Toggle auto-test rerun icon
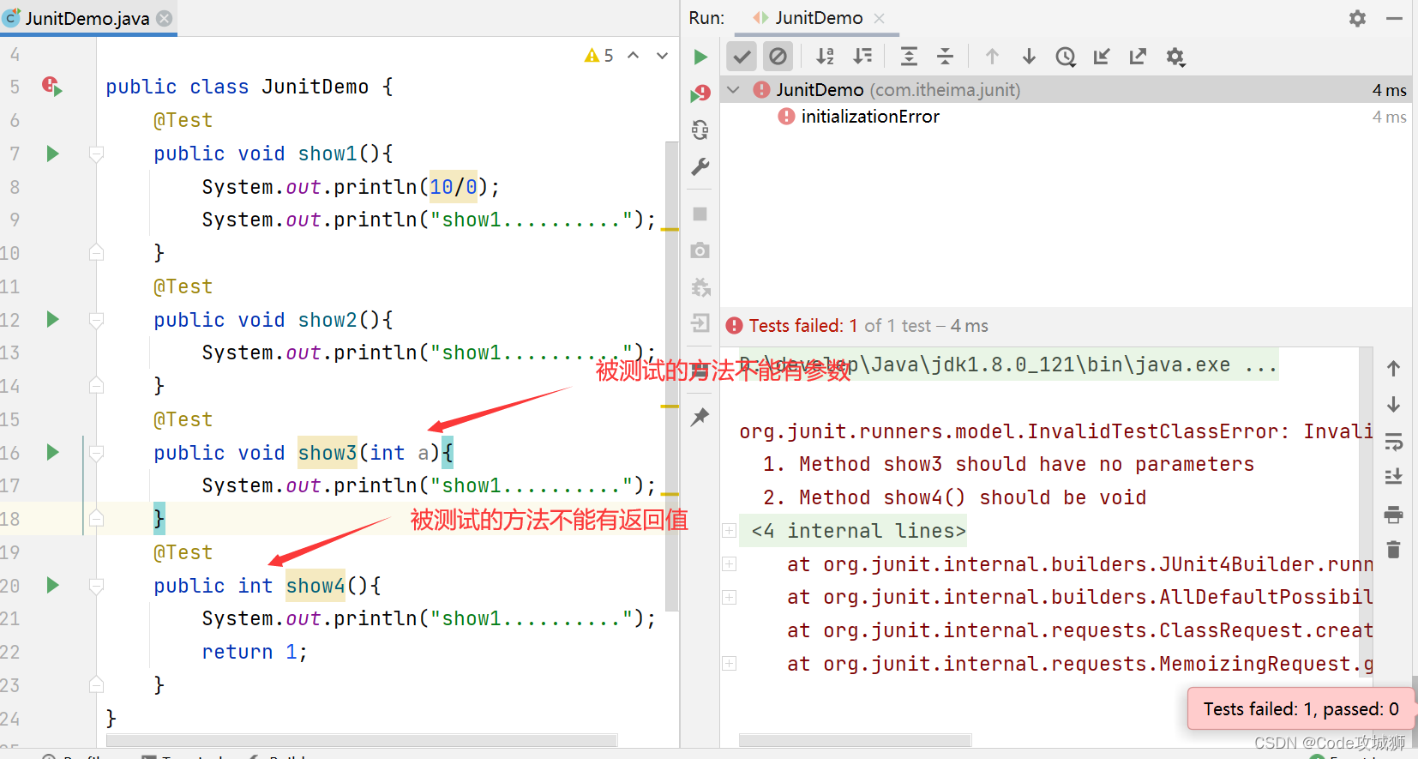 pyautogui.click(x=700, y=130)
